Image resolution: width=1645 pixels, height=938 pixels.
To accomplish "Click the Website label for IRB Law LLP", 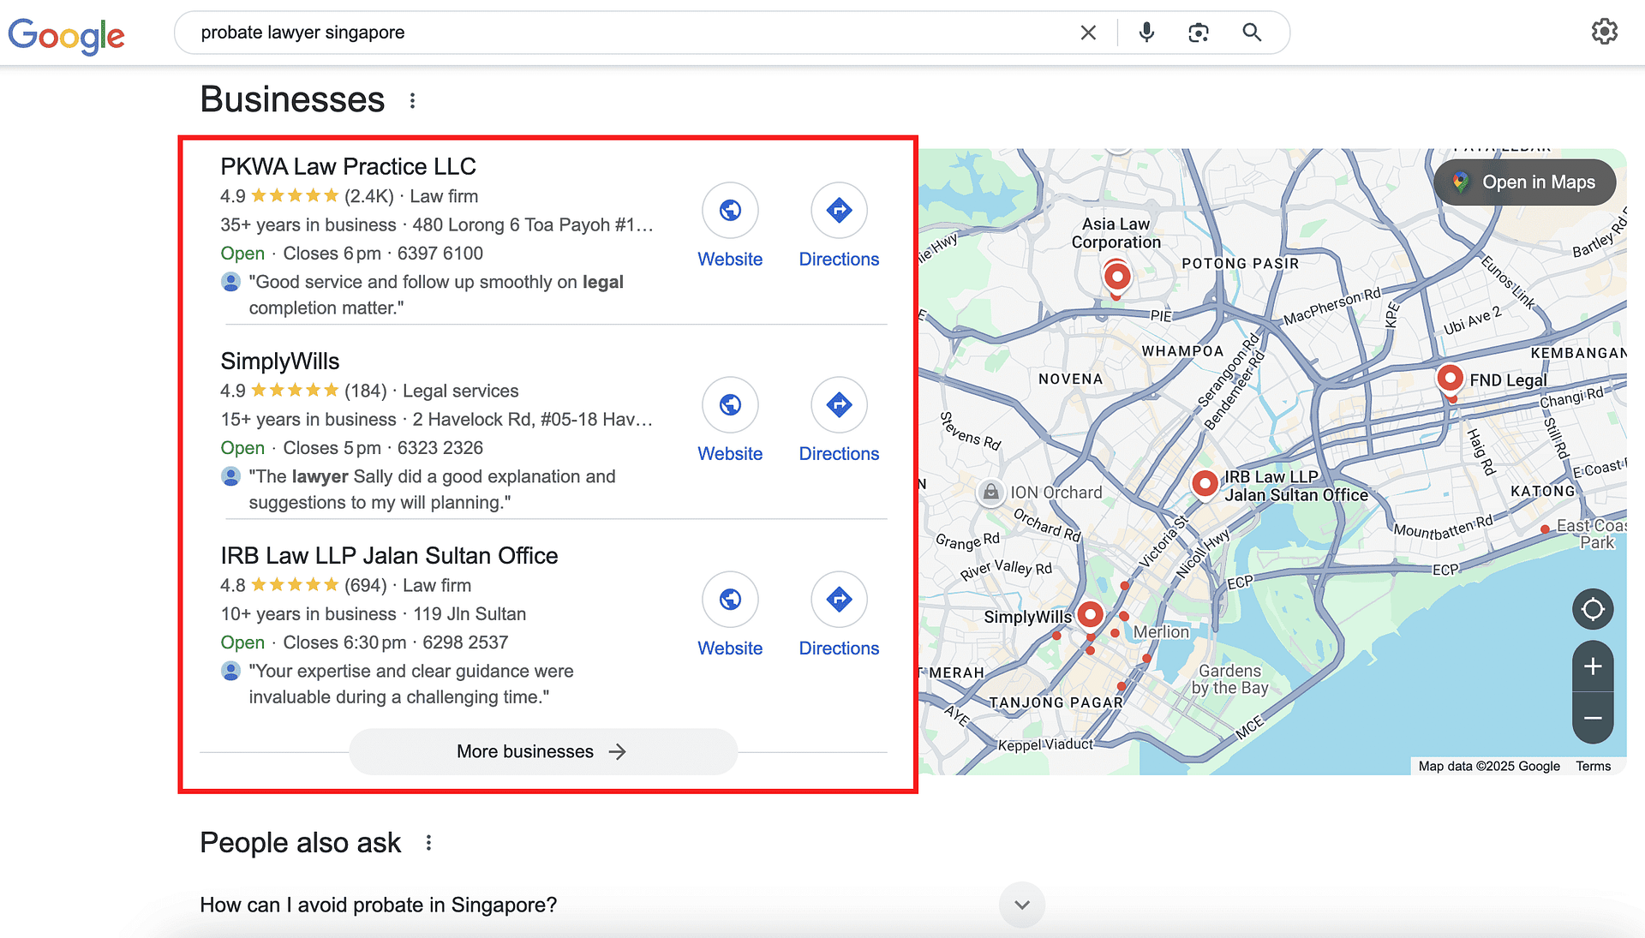I will pyautogui.click(x=730, y=648).
